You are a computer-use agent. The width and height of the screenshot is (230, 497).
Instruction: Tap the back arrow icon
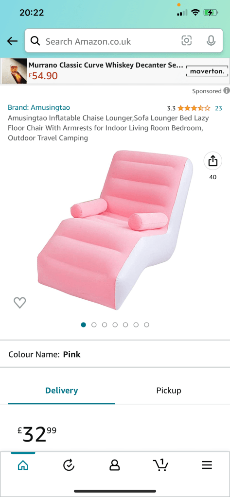pos(12,41)
